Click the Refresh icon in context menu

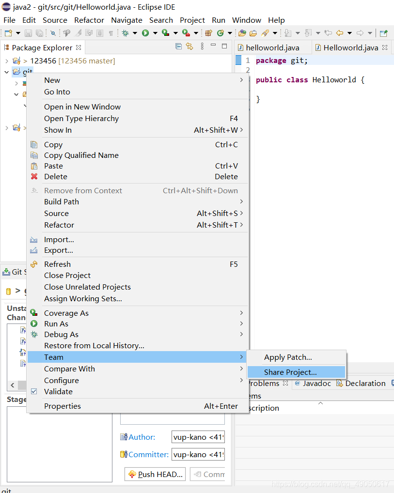point(34,264)
